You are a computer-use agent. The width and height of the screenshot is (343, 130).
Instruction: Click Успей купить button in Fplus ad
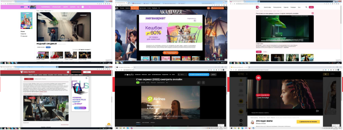[x=80, y=108]
